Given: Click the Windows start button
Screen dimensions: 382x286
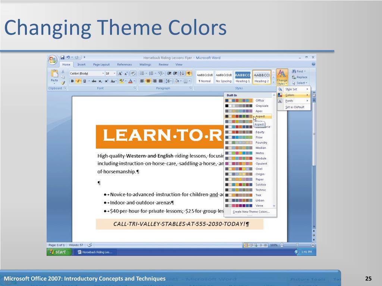Looking at the screenshot, I should pos(59,252).
